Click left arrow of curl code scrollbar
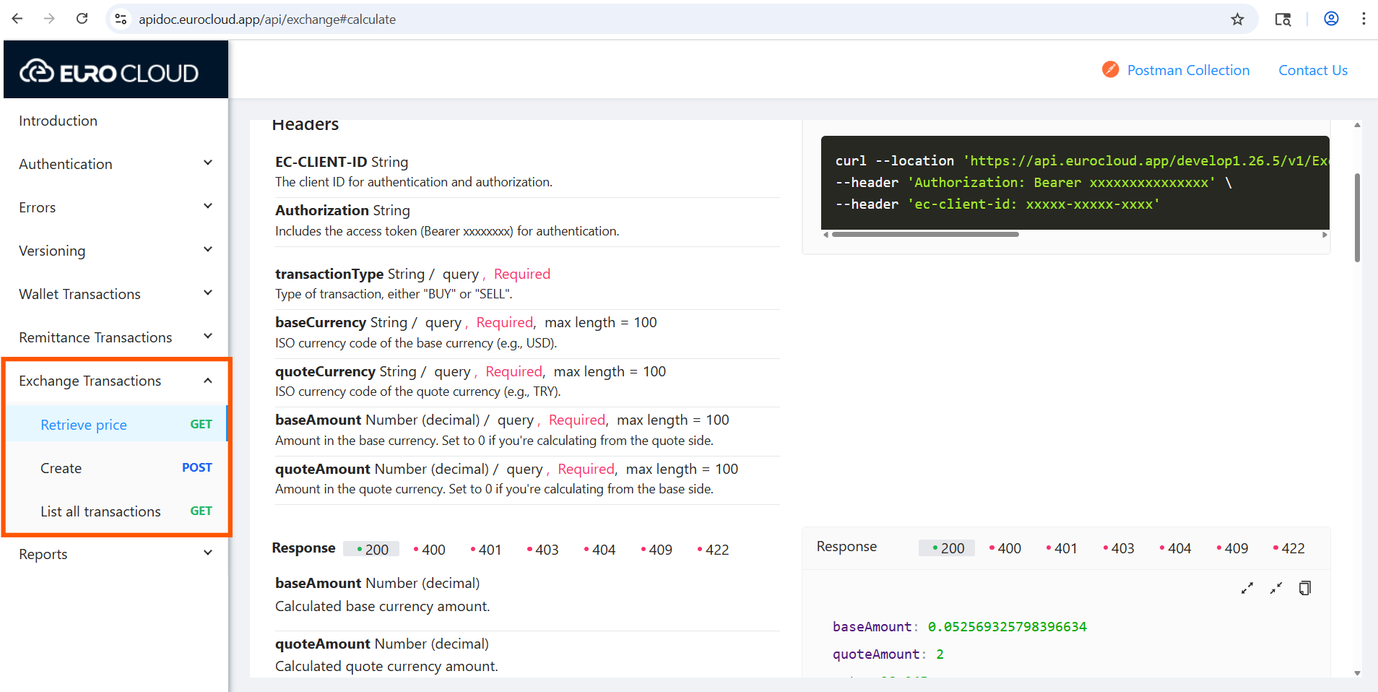Image resolution: width=1378 pixels, height=692 pixels. 825,235
